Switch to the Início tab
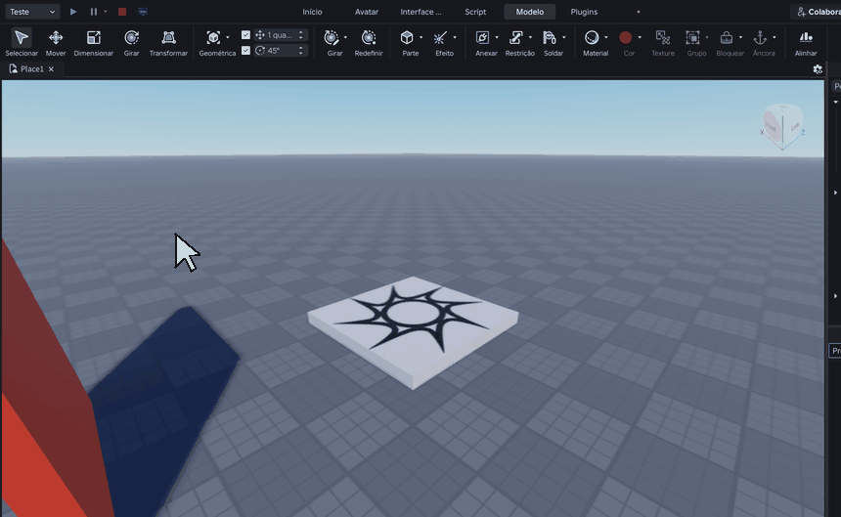841x517 pixels. click(312, 12)
